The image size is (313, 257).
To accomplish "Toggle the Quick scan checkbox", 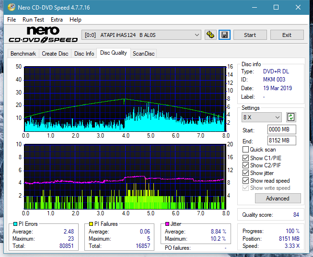I will pyautogui.click(x=245, y=150).
